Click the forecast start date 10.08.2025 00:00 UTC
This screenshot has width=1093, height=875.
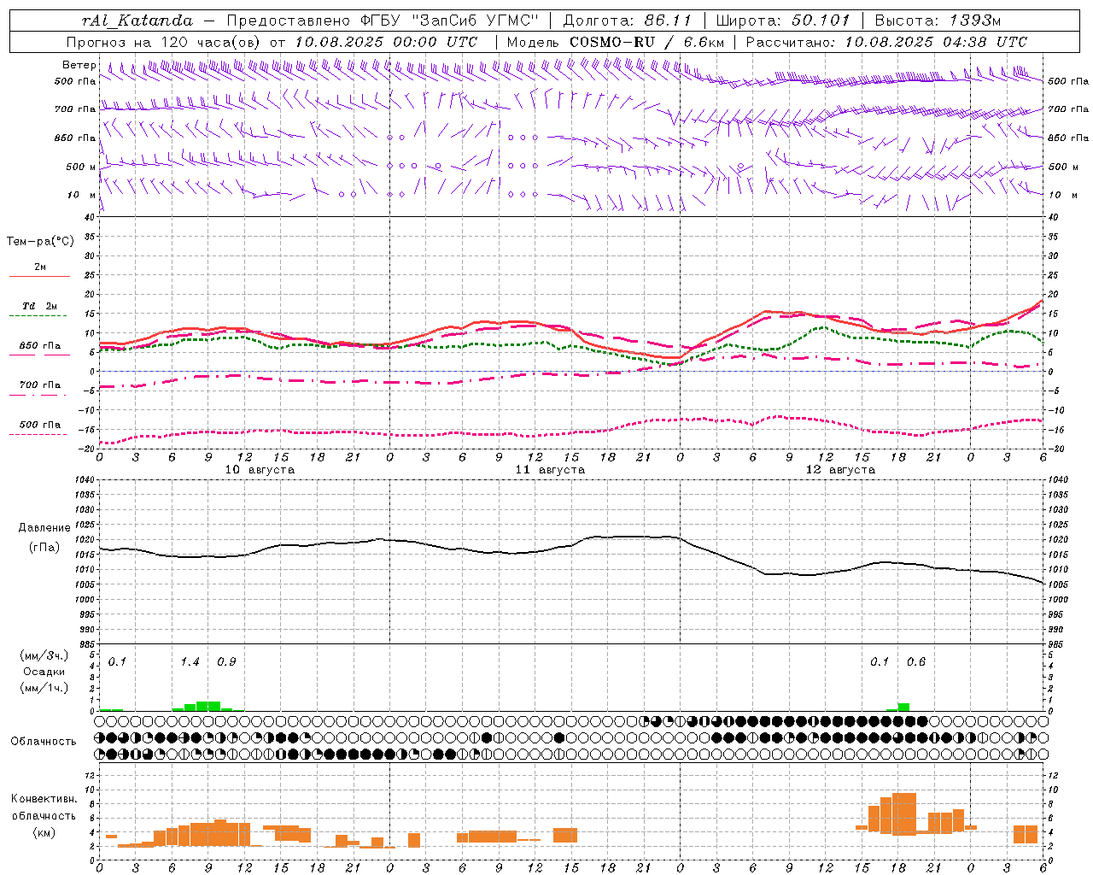click(386, 42)
